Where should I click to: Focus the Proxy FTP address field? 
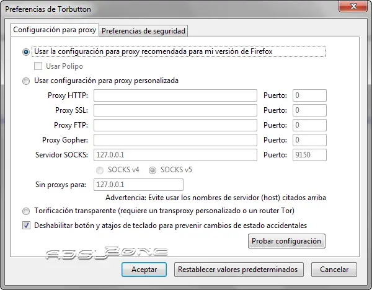[x=175, y=125]
